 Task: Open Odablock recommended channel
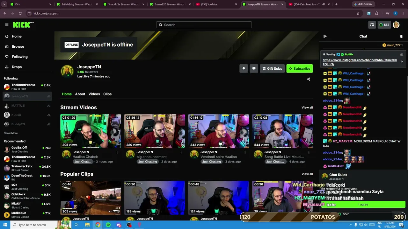[x=27, y=196]
